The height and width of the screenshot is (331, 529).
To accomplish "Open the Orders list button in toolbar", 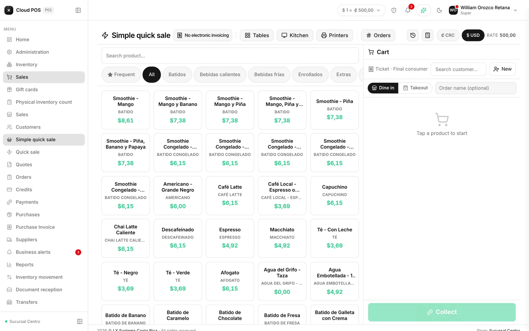I will coord(378,35).
